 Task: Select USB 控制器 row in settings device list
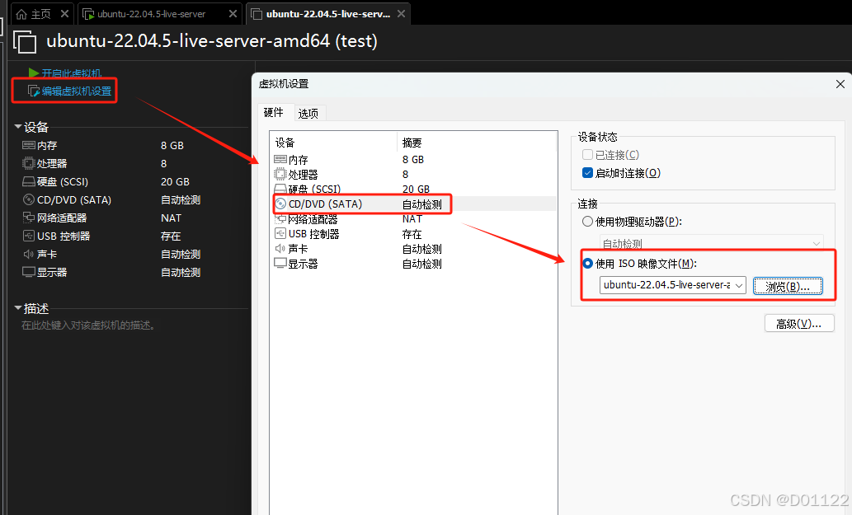414,234
